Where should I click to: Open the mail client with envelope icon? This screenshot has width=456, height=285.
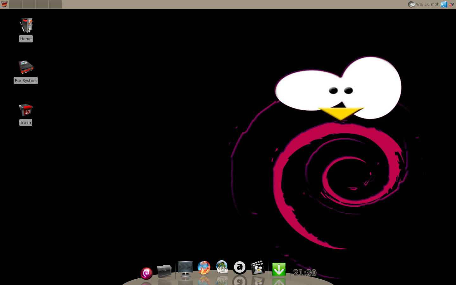pos(222,267)
